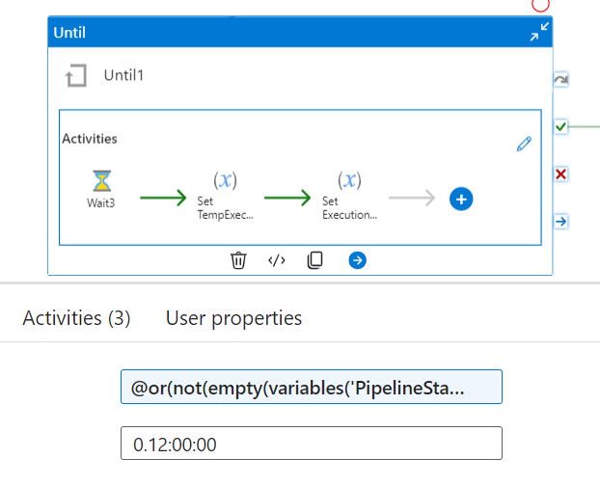Click the Upon Skip connector handle

click(x=560, y=80)
